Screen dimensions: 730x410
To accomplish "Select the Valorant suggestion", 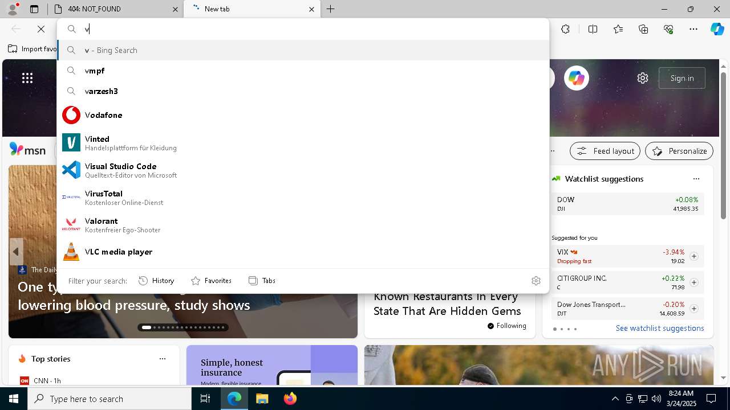I will point(303,224).
